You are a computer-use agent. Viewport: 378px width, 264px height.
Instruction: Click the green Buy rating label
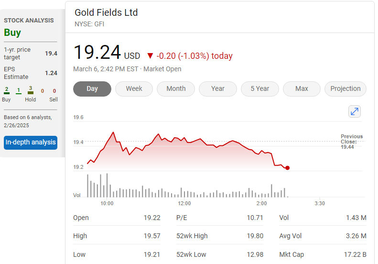pos(12,33)
